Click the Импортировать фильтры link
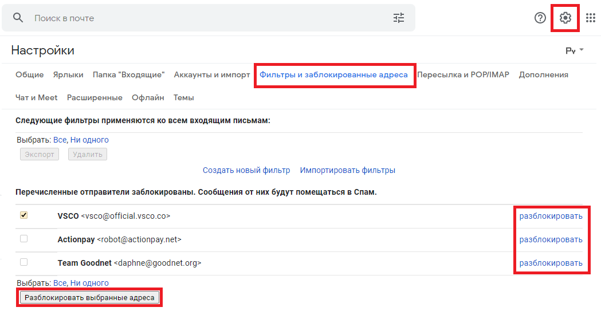The height and width of the screenshot is (311, 601). tap(347, 170)
